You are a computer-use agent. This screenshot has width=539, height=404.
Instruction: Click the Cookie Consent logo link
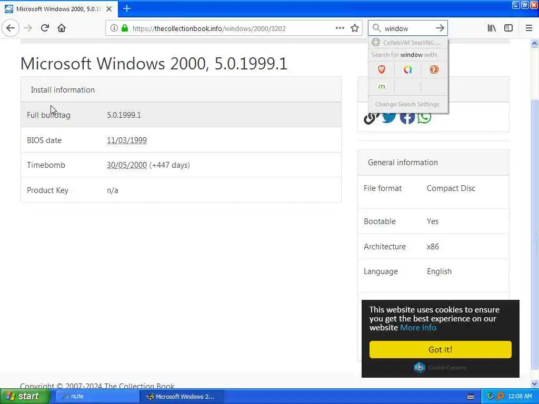coord(441,368)
